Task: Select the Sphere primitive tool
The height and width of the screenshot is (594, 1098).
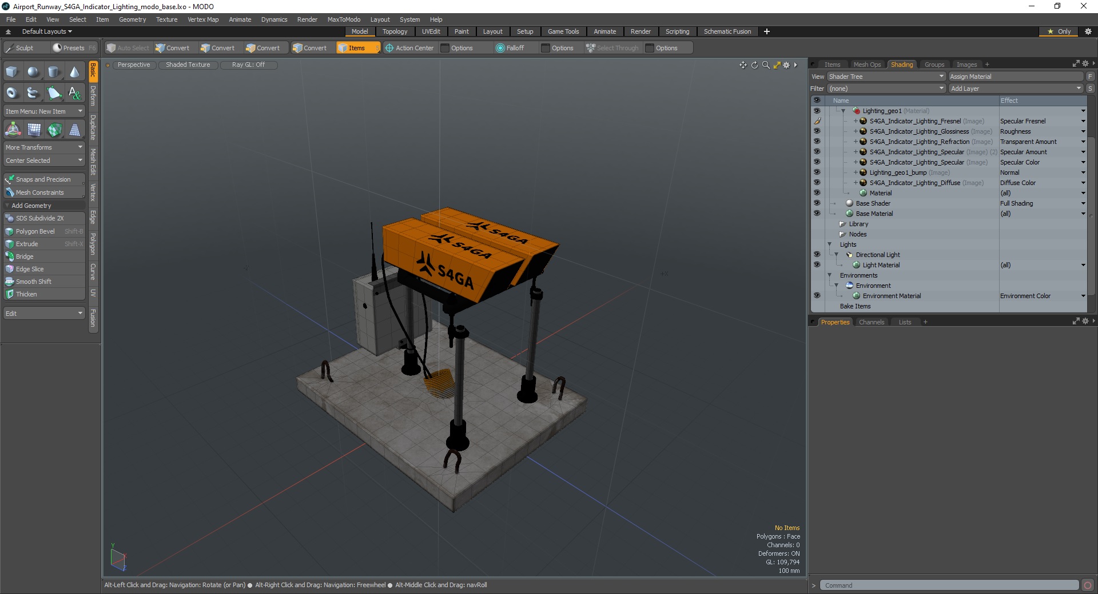Action: (34, 72)
